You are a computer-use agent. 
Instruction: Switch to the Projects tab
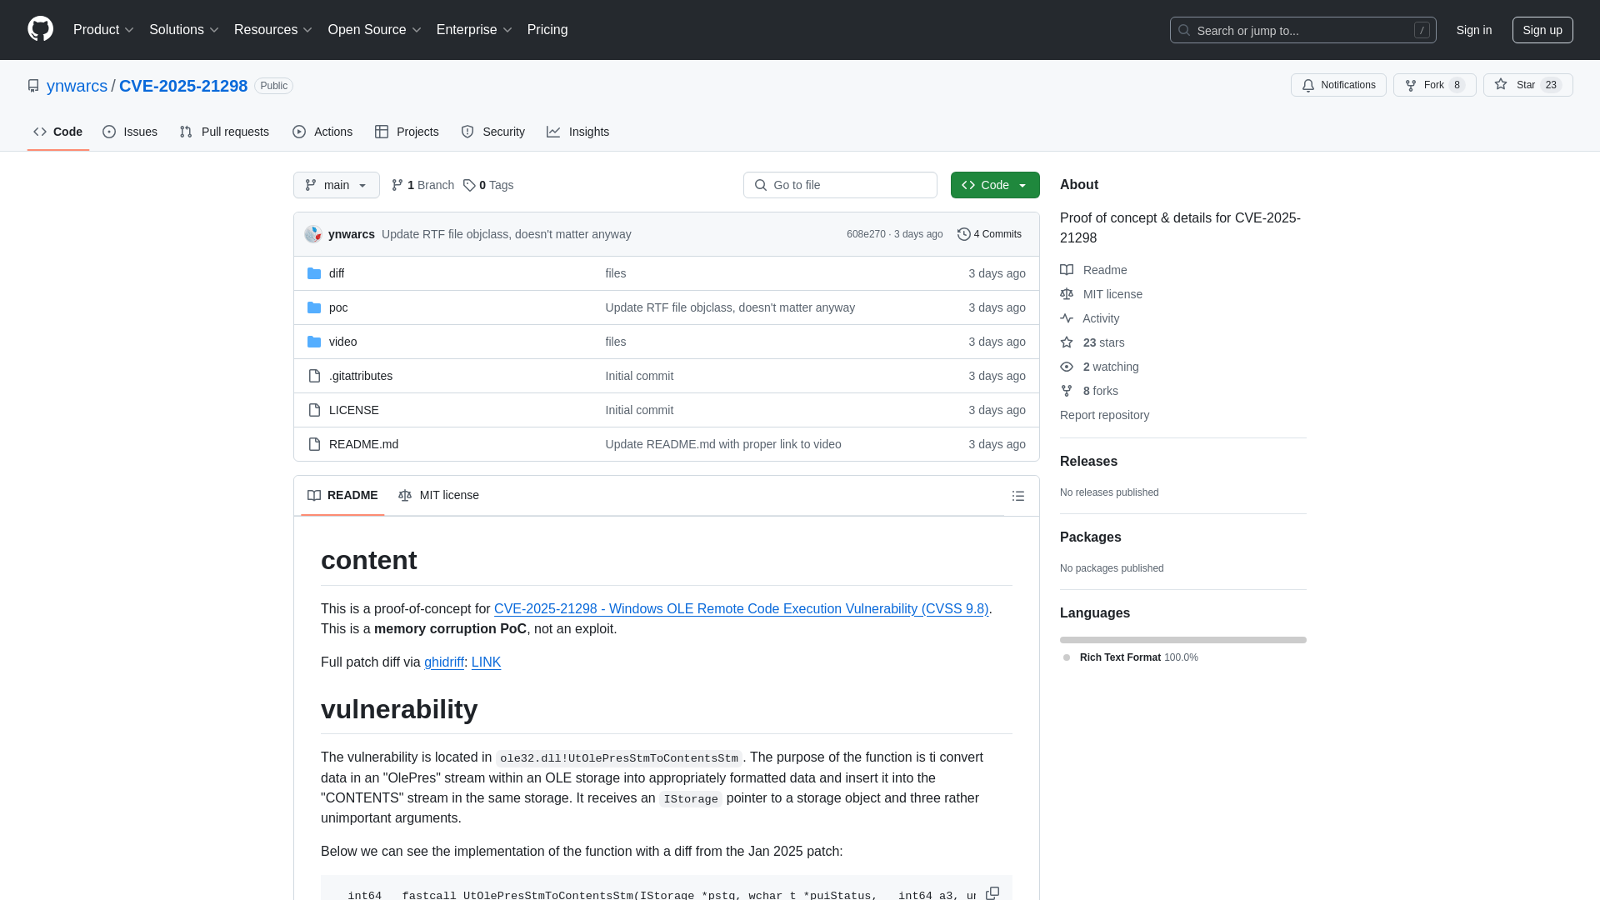pyautogui.click(x=407, y=132)
